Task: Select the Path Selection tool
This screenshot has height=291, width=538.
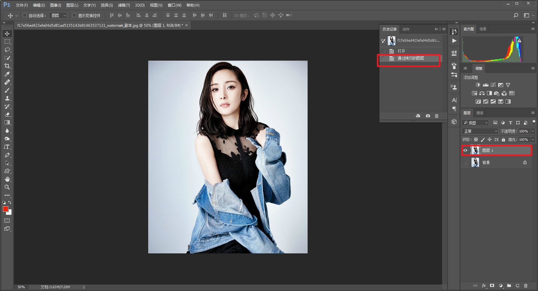Action: [7, 163]
